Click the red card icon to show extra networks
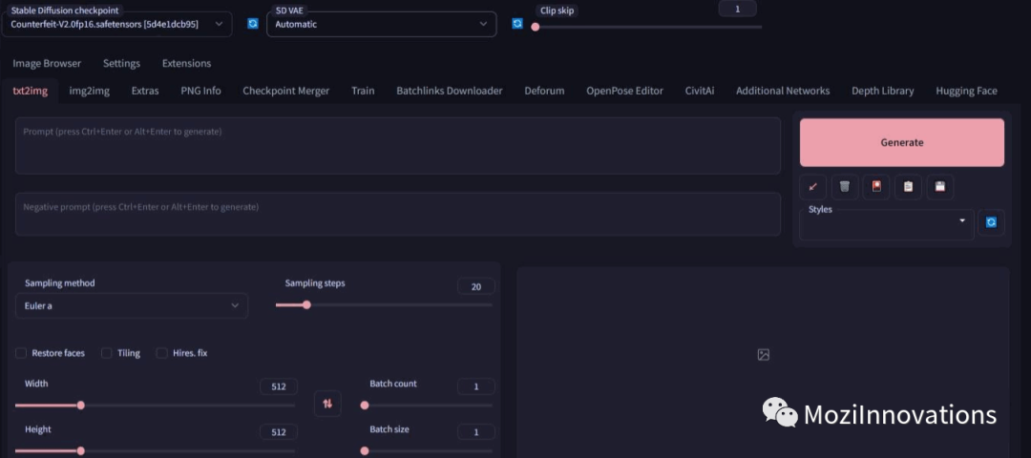 coord(875,187)
